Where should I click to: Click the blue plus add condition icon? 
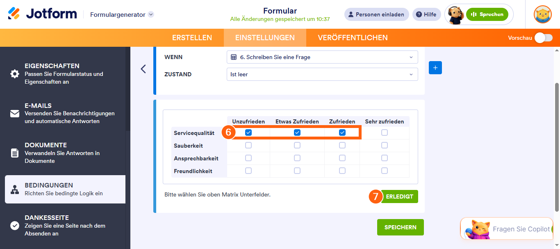[435, 68]
